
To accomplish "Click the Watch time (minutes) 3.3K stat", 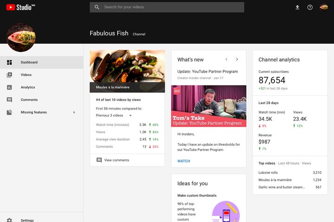I will [127, 125].
